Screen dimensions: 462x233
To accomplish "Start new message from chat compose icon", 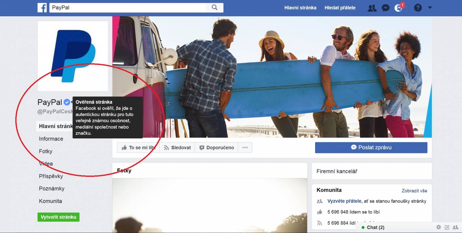I will [447, 227].
